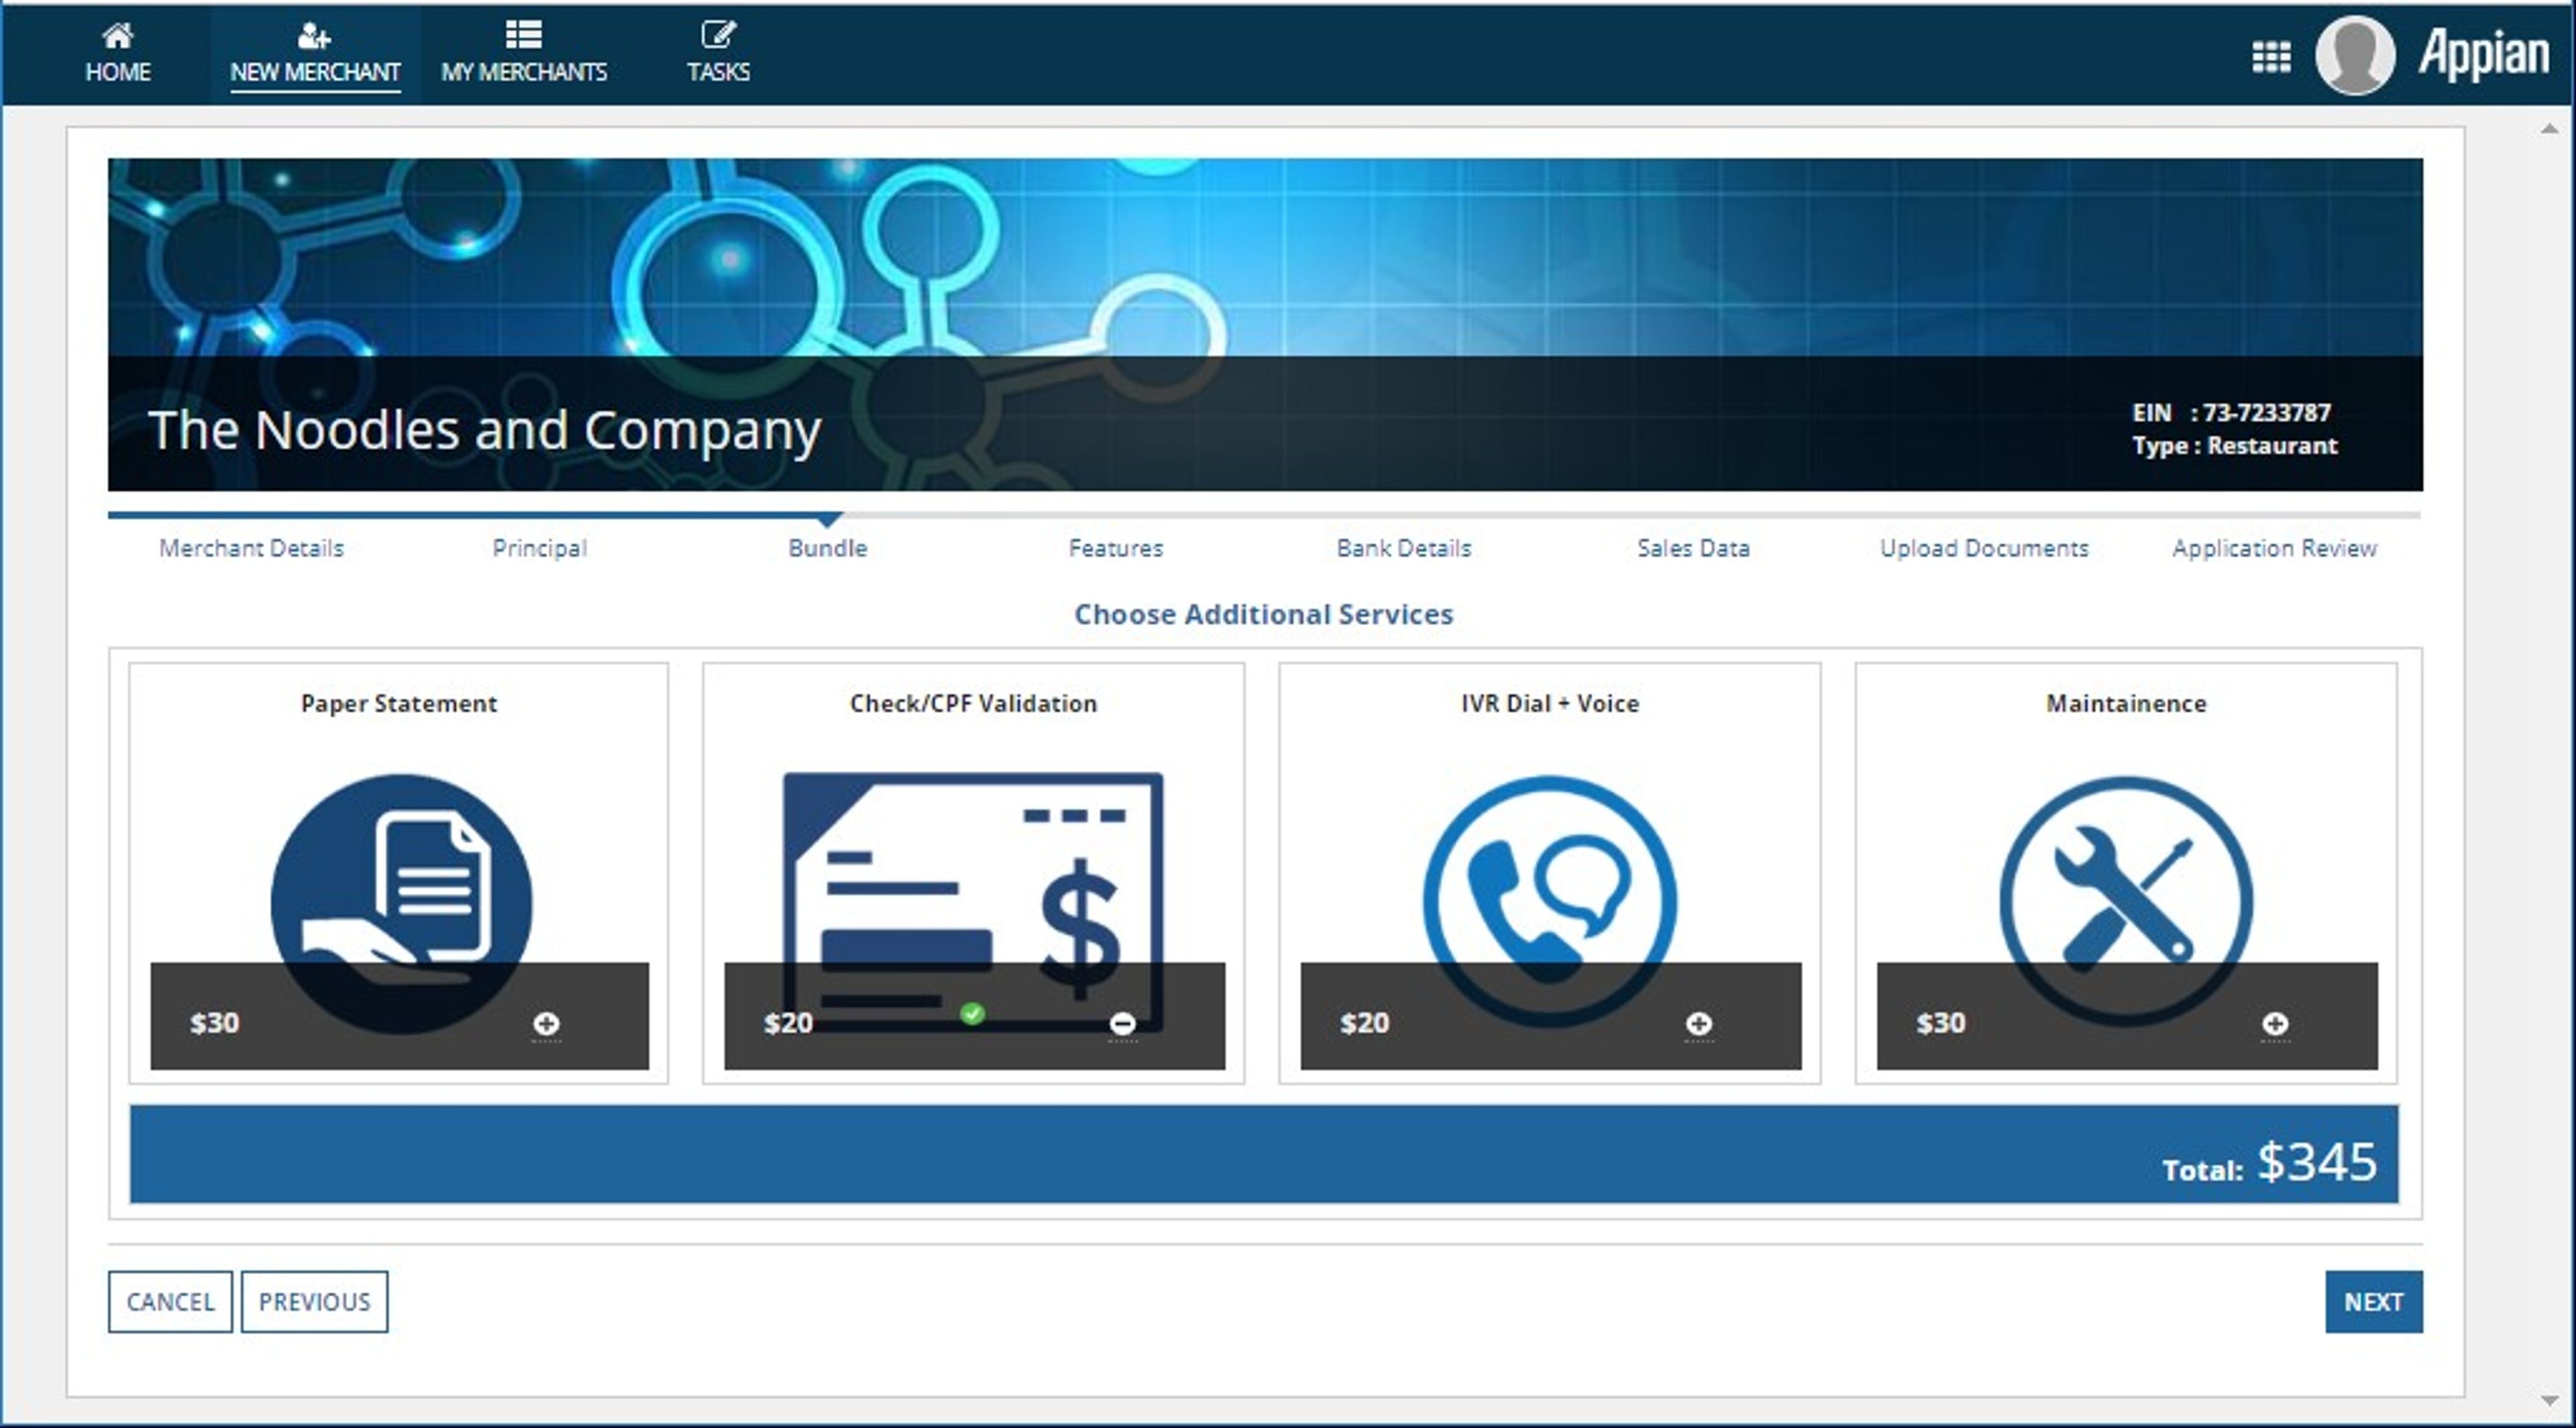This screenshot has width=2576, height=1428.
Task: Click the $20 price under IVR Dial + Voice
Action: pyautogui.click(x=1365, y=1023)
